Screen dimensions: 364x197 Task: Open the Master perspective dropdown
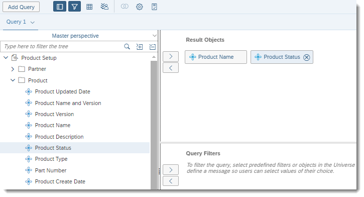point(154,36)
